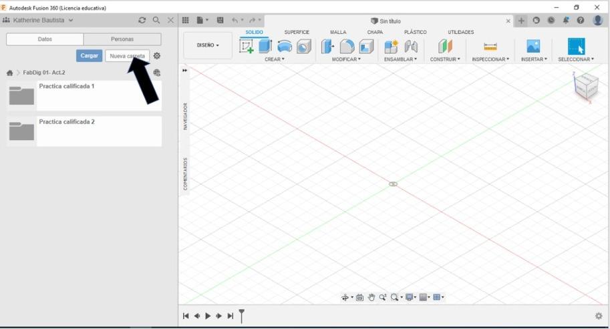Toggle the data panel grid icon

click(186, 20)
